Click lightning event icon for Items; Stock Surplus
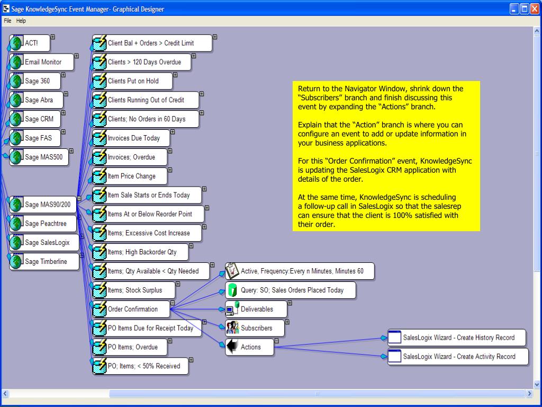542x407 pixels. pyautogui.click(x=100, y=290)
